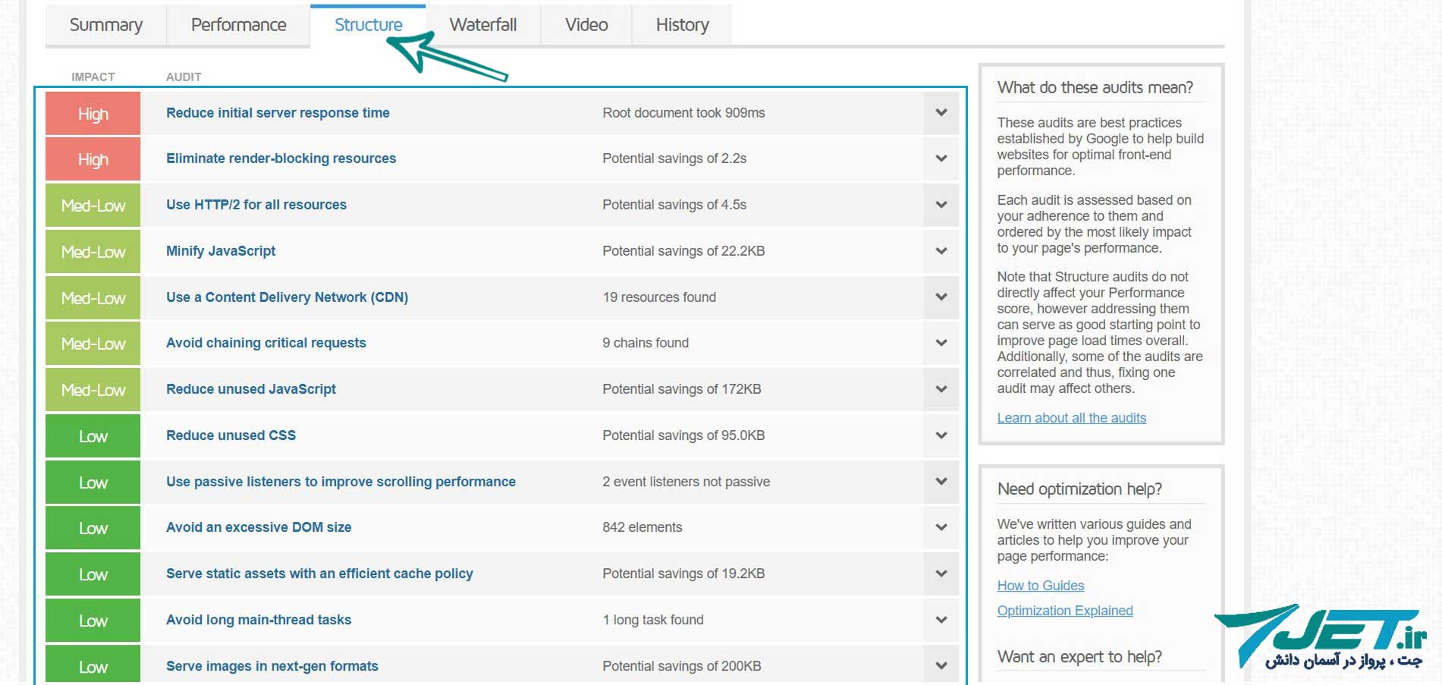Click '2 event listeners not passive' text
The image size is (1442, 685).
(x=686, y=482)
